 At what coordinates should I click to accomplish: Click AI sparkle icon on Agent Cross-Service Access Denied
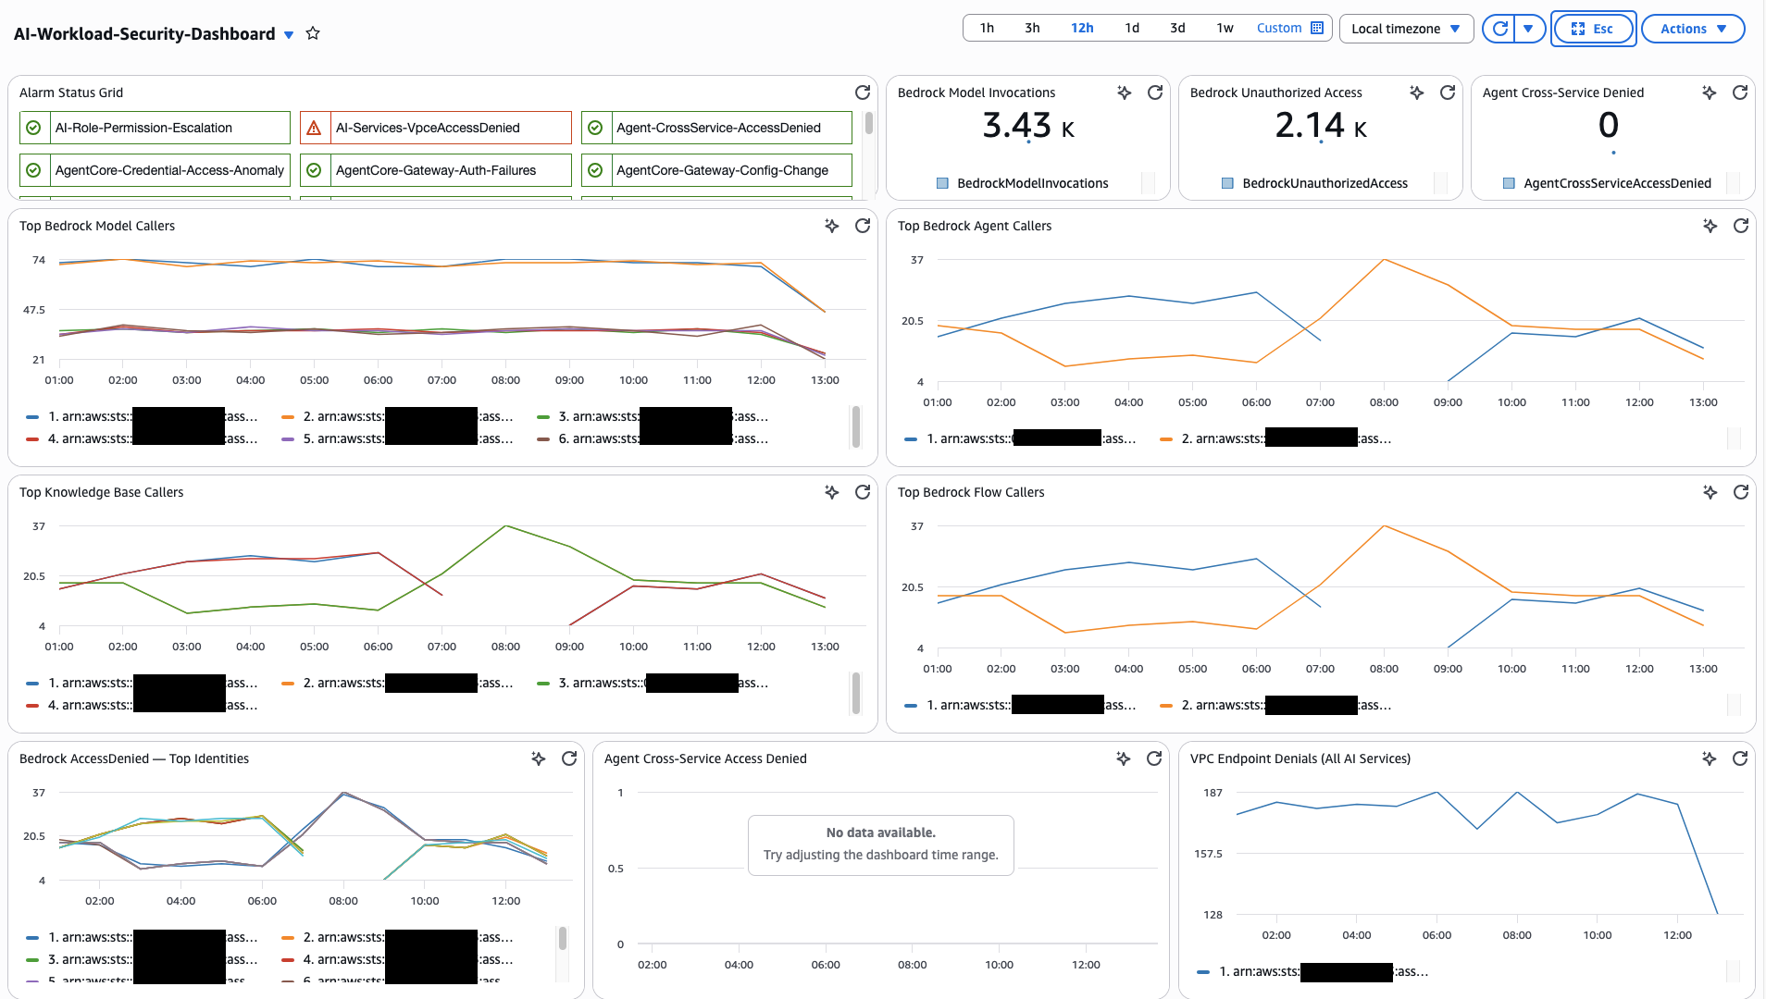[1124, 758]
